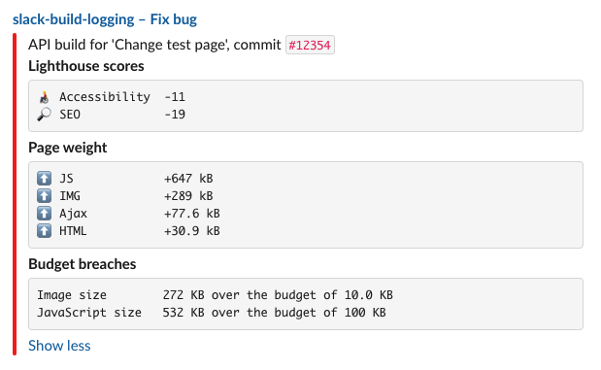Click the red attachment color bar
The width and height of the screenshot is (601, 370).
click(15, 194)
